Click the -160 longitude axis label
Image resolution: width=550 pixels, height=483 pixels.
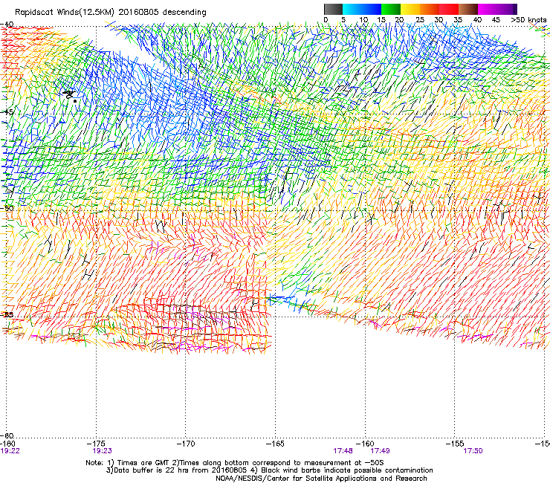[365, 444]
